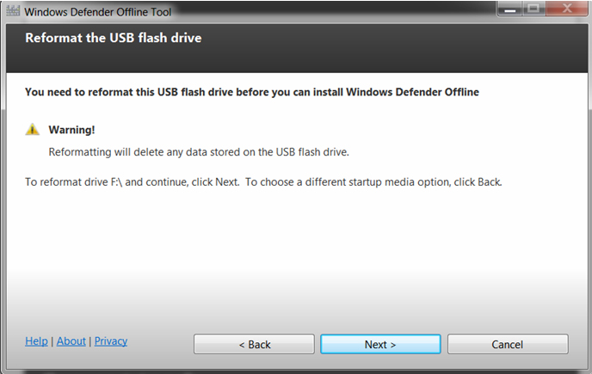Viewport: 592px width, 374px height.
Task: Click the disabled maximize window button
Action: point(533,9)
